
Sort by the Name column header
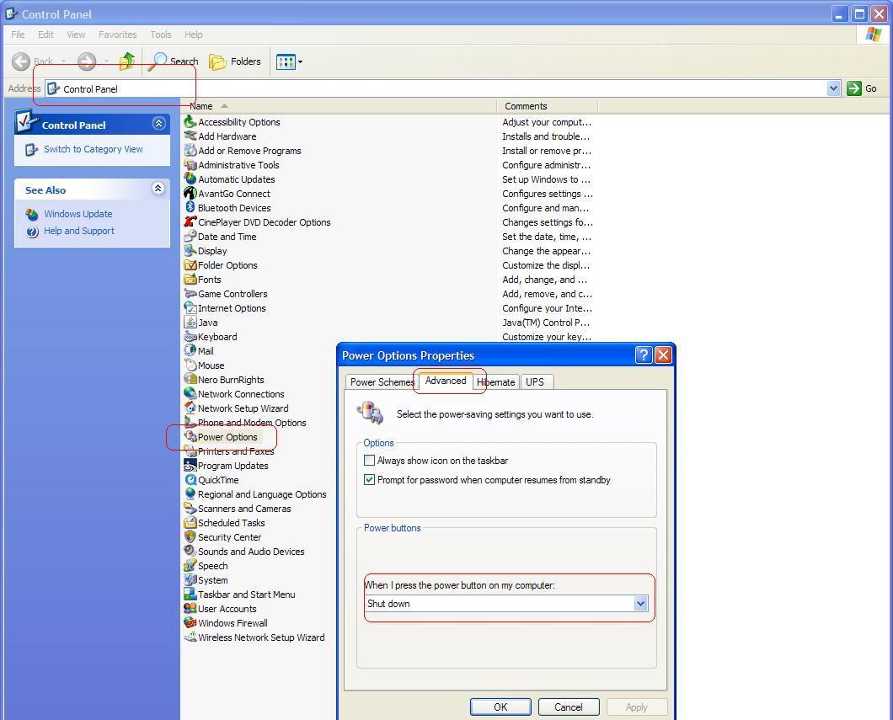pos(201,106)
